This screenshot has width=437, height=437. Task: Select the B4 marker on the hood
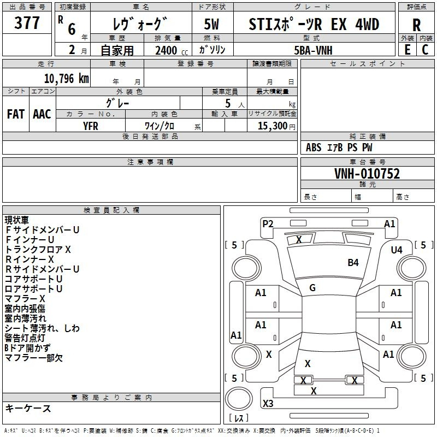pyautogui.click(x=353, y=263)
